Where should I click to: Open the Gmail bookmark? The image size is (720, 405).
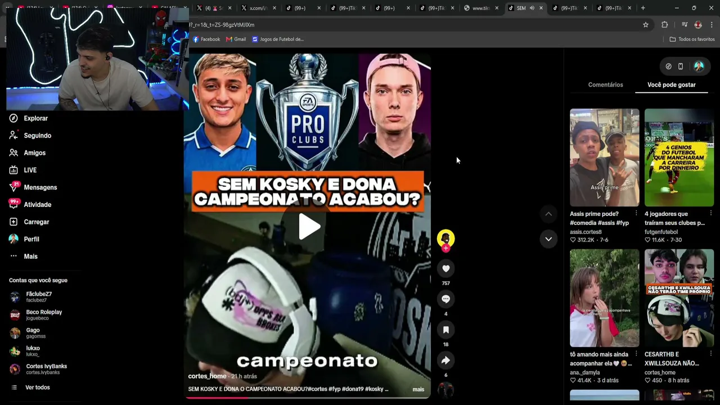coord(236,39)
